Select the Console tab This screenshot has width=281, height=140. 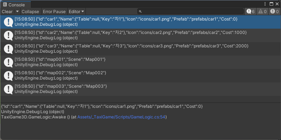pos(15,5)
